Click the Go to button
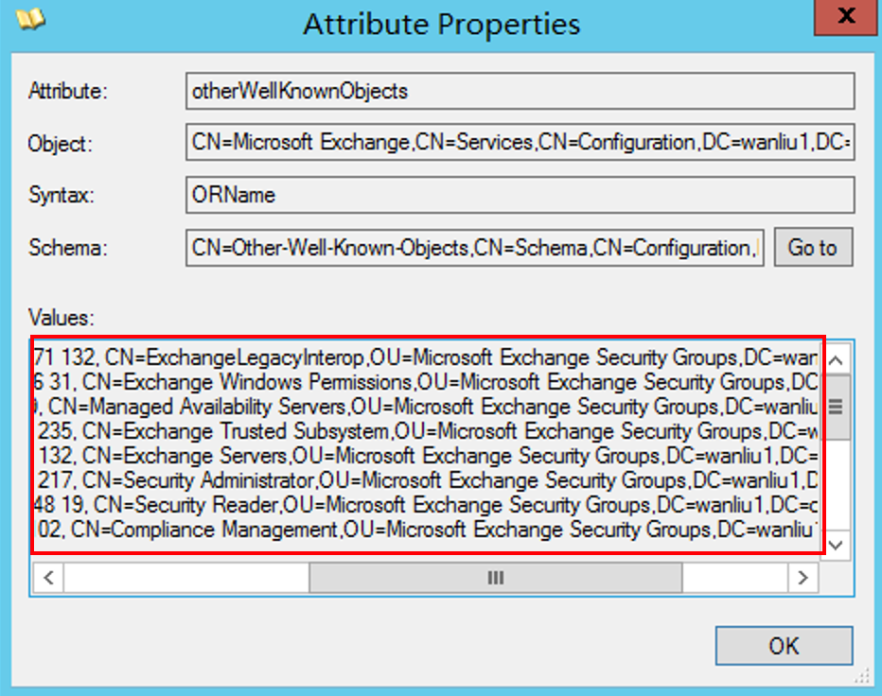 pyautogui.click(x=813, y=248)
